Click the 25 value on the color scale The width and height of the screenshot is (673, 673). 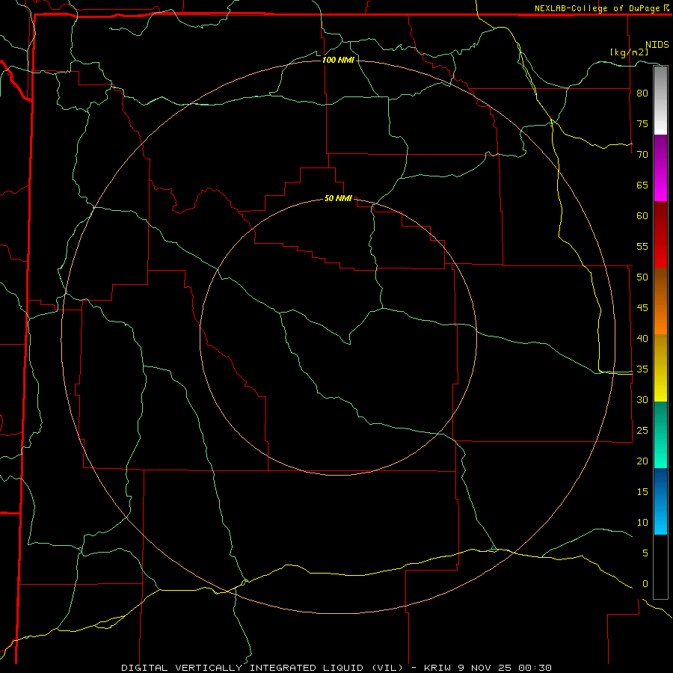coord(642,431)
